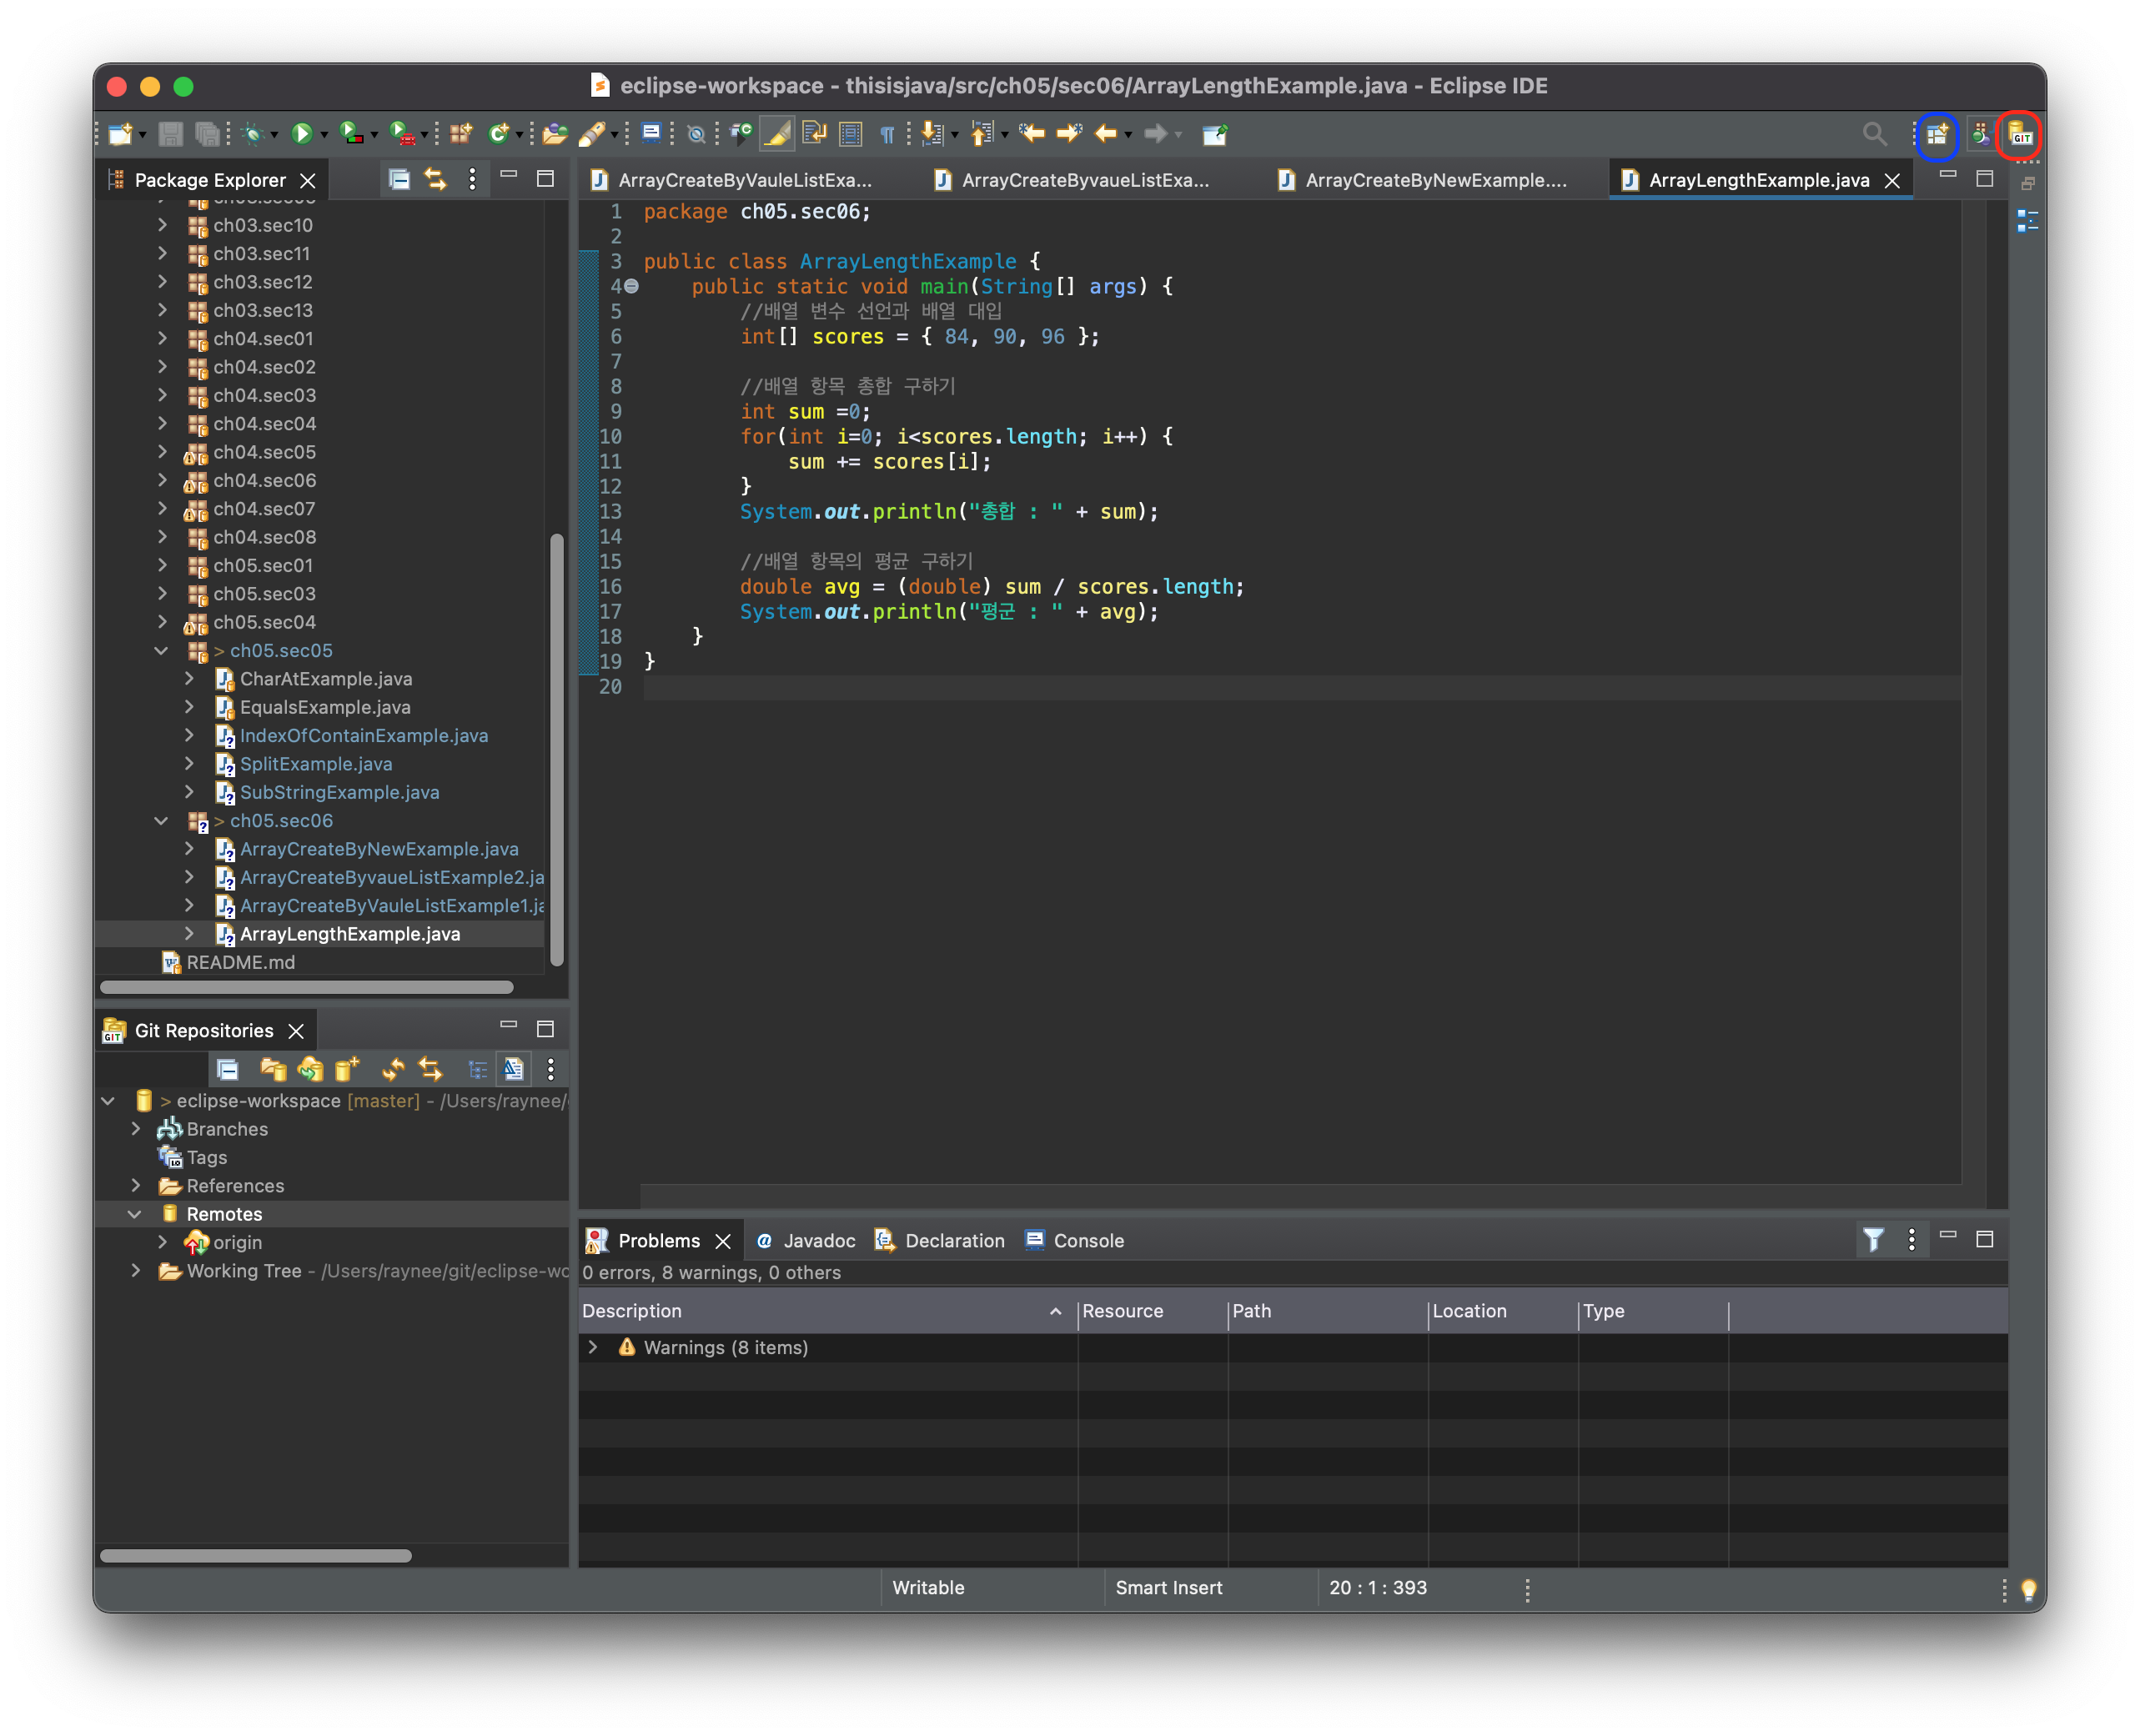Expand the Branches node in Git Repositories

(136, 1128)
